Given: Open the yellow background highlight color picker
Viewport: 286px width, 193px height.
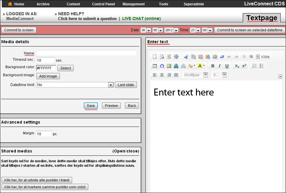Looking at the screenshot, I should (201, 66).
